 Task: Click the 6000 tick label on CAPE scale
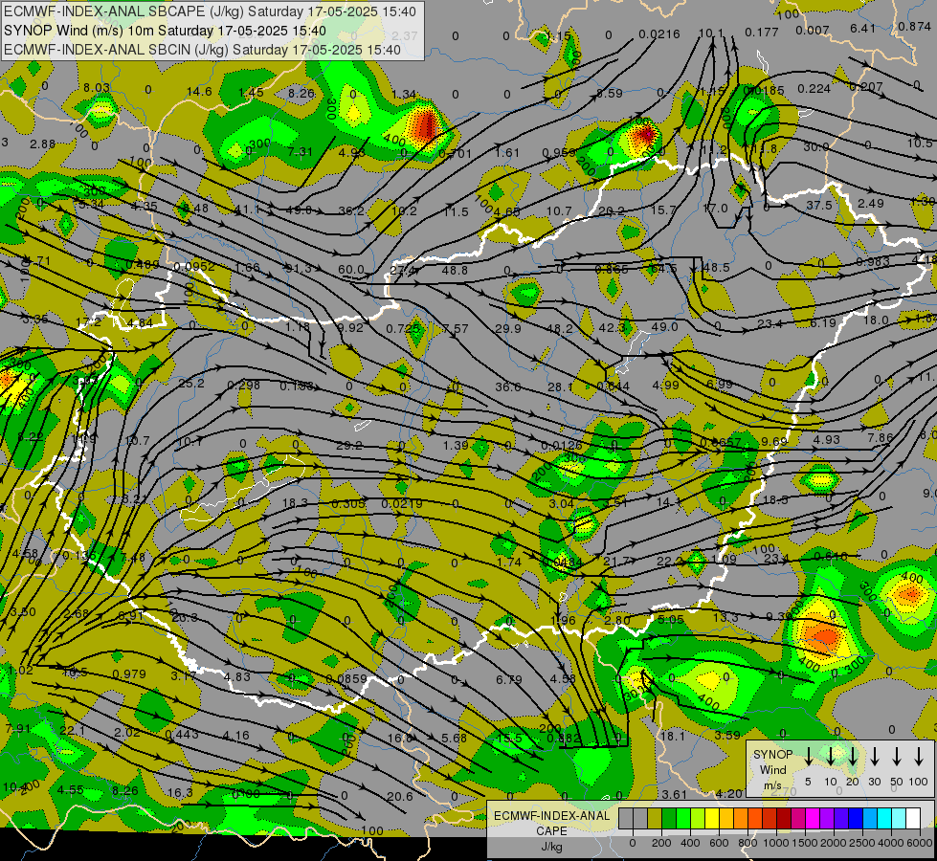[x=919, y=843]
